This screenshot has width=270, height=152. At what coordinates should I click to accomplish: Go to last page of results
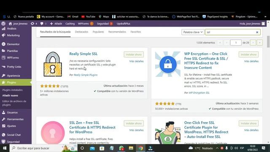259,43
